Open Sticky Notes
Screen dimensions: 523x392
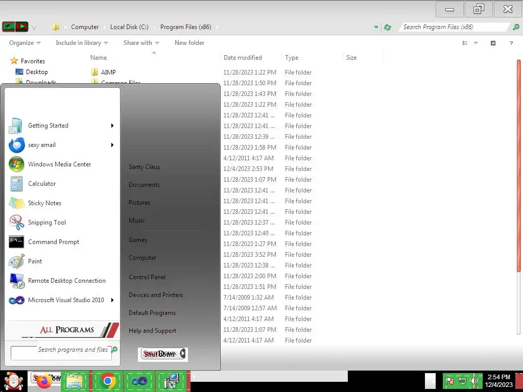pyautogui.click(x=62, y=203)
